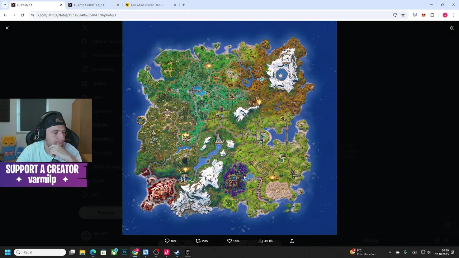
Task: Open the Extensions puzzle menu
Action: point(432,15)
